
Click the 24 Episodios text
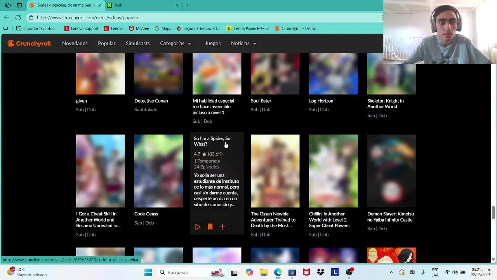click(x=207, y=167)
